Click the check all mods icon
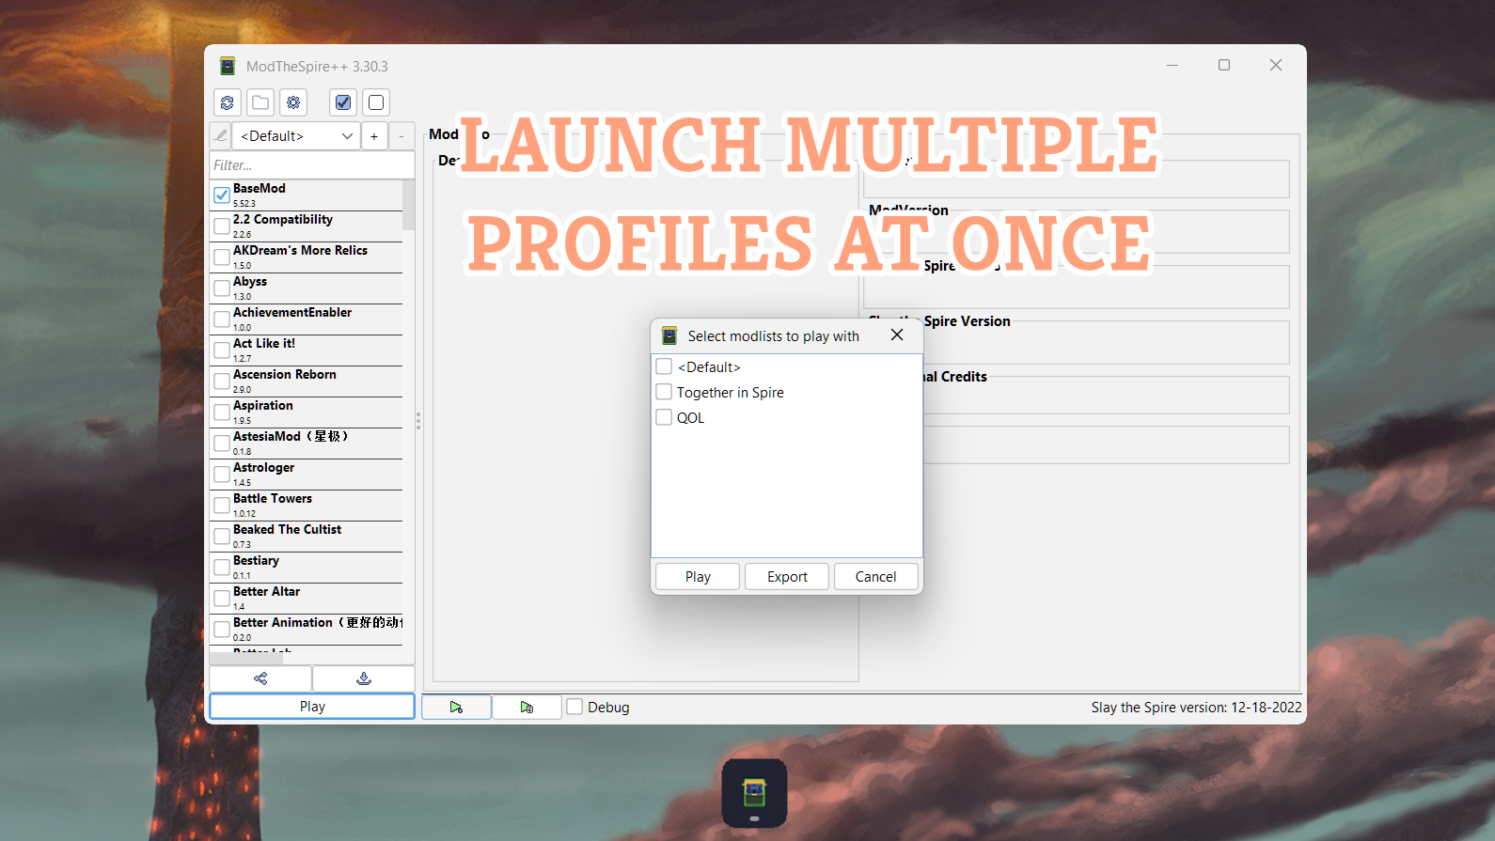The image size is (1495, 841). tap(343, 102)
